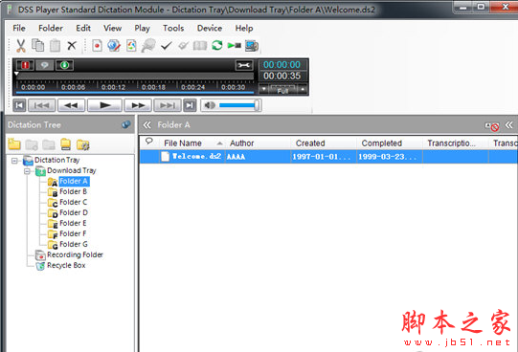Open the File menu
This screenshot has height=352, width=518.
[19, 29]
